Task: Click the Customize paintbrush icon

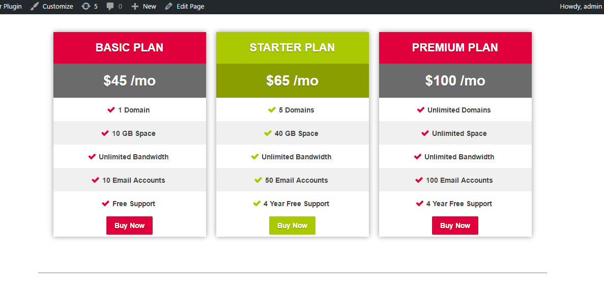Action: (34, 7)
